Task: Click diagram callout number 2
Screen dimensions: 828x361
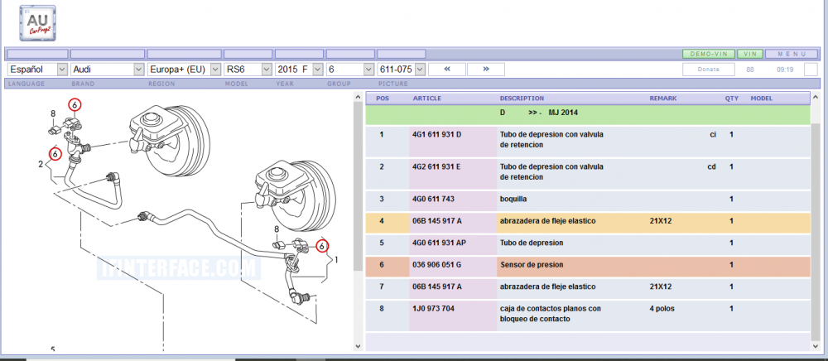Action: (x=40, y=164)
